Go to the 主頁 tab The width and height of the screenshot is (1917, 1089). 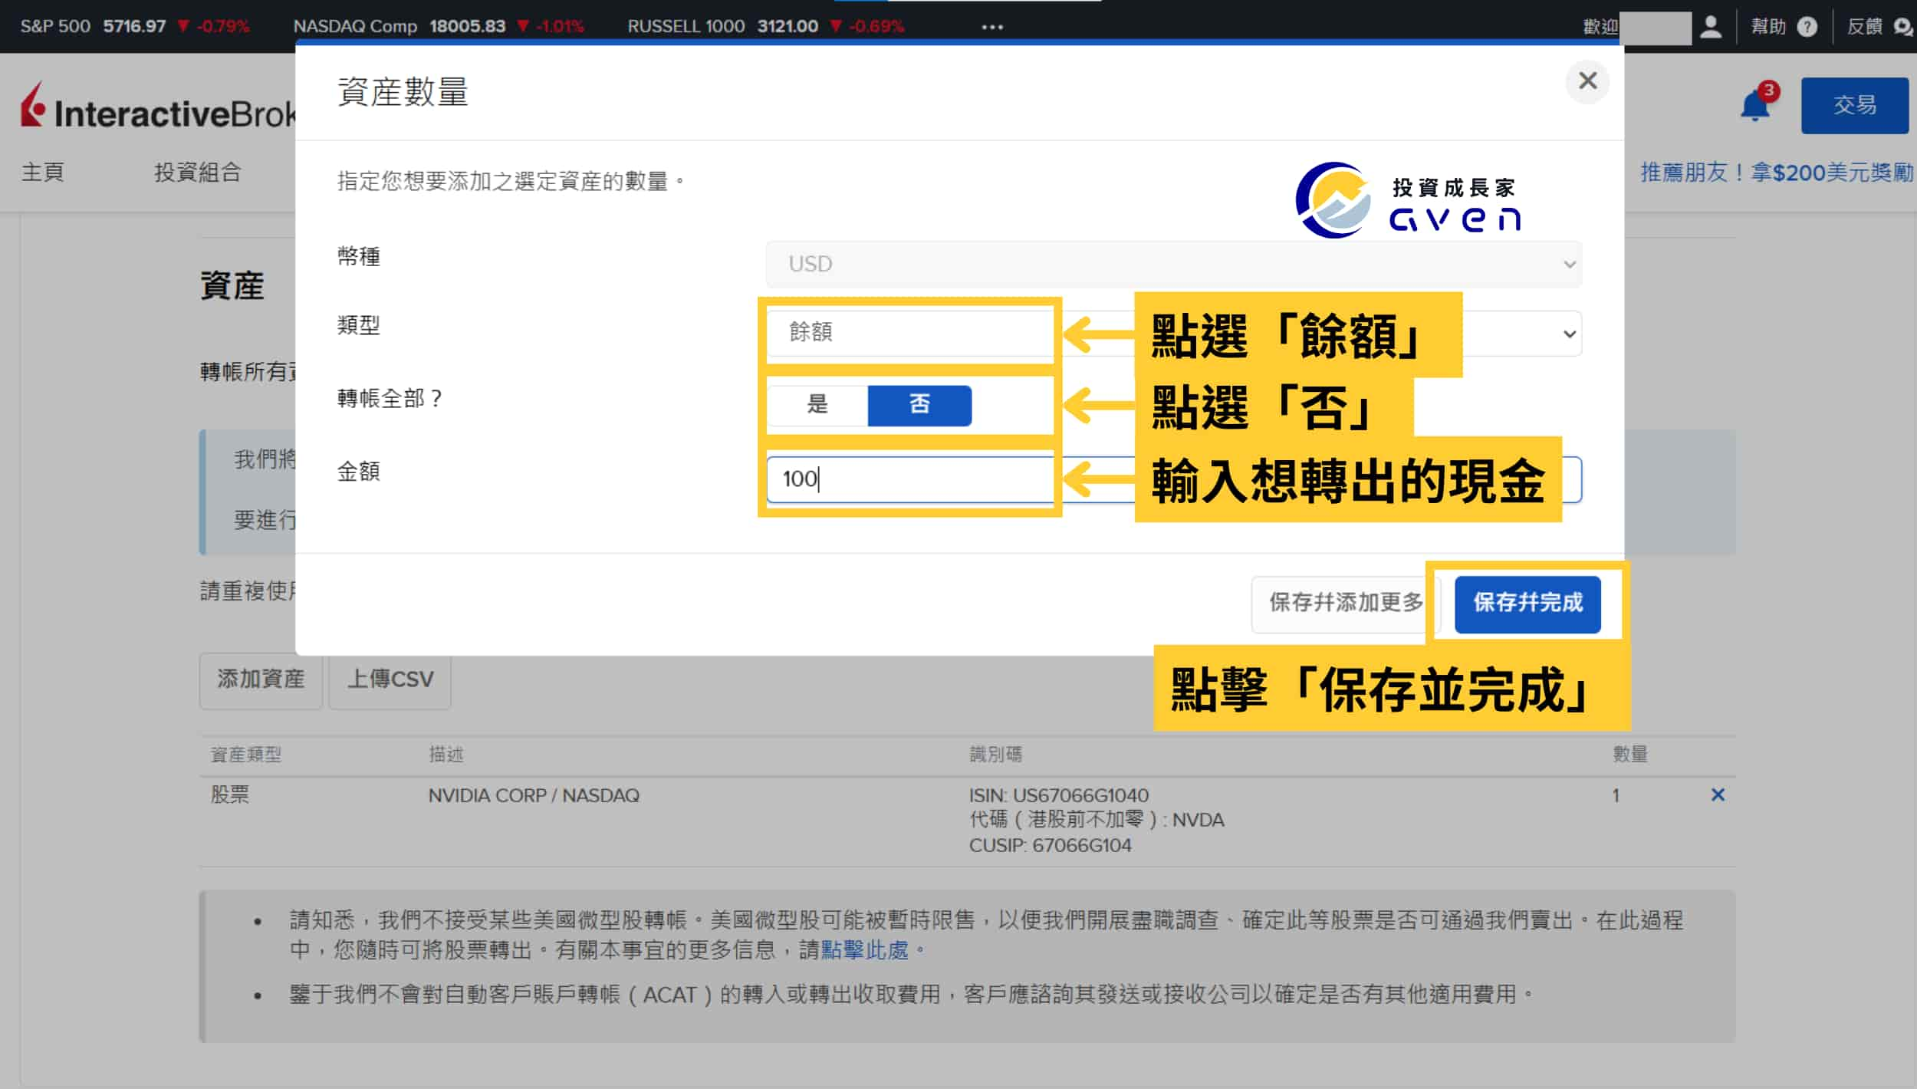pyautogui.click(x=43, y=172)
